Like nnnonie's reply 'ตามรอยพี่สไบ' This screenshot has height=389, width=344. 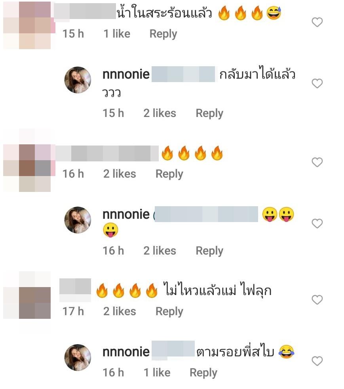tap(317, 361)
